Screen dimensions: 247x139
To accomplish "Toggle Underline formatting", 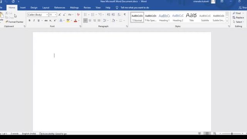I will pos(39,20).
